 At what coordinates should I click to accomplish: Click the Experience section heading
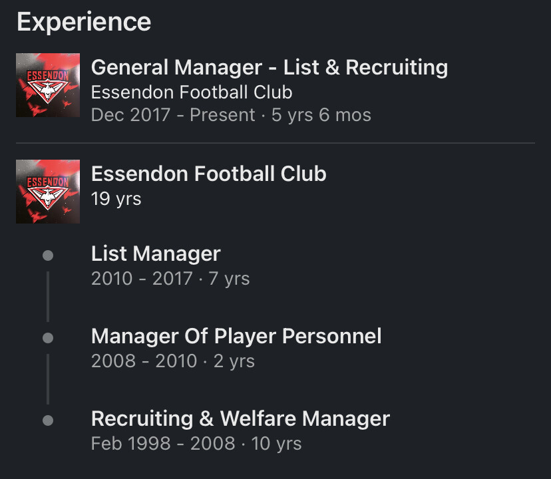[84, 23]
